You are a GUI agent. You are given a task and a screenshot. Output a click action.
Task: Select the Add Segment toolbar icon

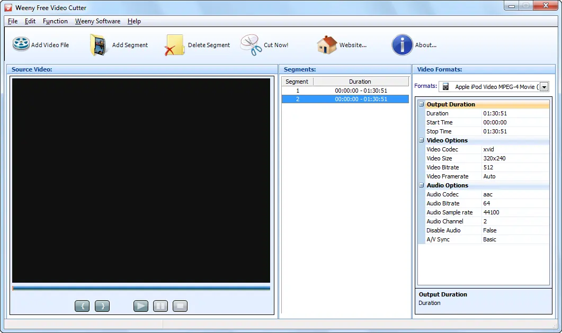(99, 44)
